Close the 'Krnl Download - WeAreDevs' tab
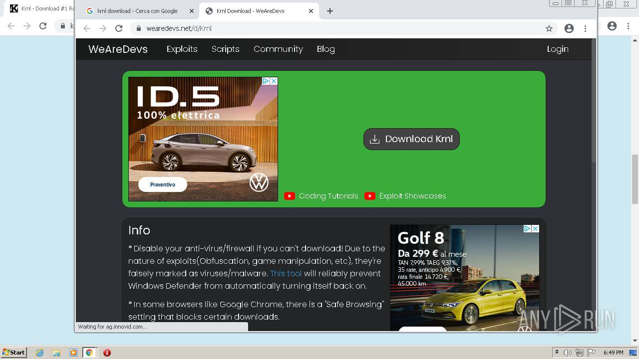 pyautogui.click(x=311, y=11)
